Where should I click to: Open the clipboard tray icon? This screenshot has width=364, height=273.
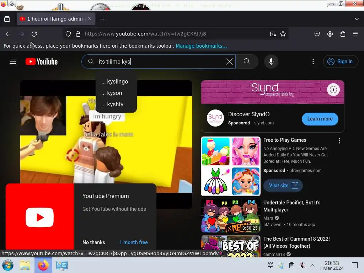292,265
